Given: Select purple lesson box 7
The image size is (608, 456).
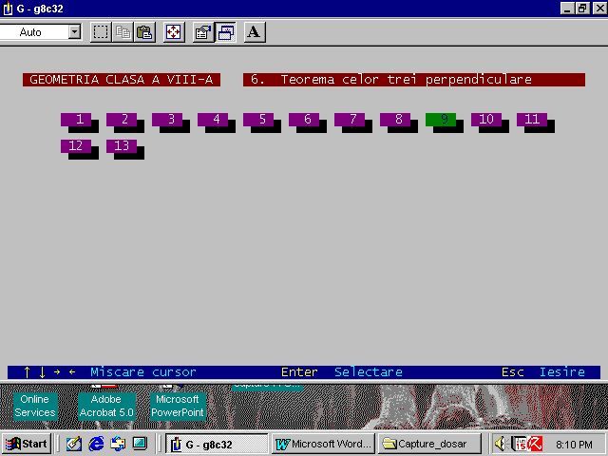Looking at the screenshot, I should (x=350, y=120).
